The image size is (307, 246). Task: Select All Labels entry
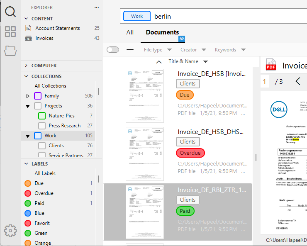[x=45, y=173]
